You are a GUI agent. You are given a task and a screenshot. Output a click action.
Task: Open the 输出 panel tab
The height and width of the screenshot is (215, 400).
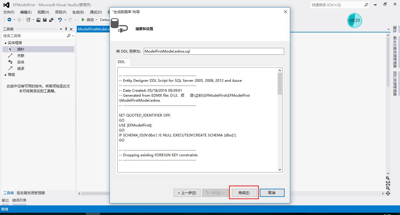point(5,200)
